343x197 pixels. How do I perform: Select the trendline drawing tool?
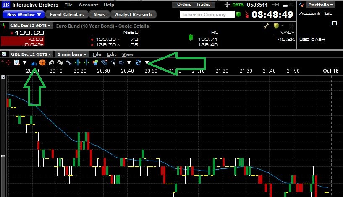tap(104, 63)
